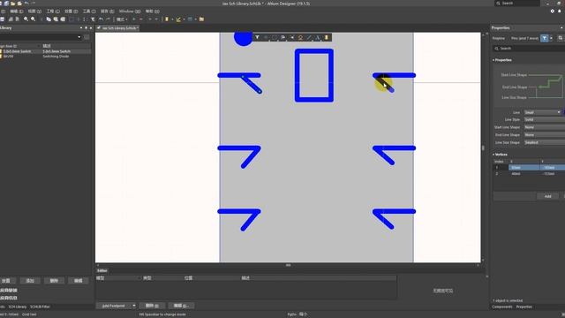Click the 删除 button beside Add Footprint
565x318 pixels.
(x=152, y=306)
